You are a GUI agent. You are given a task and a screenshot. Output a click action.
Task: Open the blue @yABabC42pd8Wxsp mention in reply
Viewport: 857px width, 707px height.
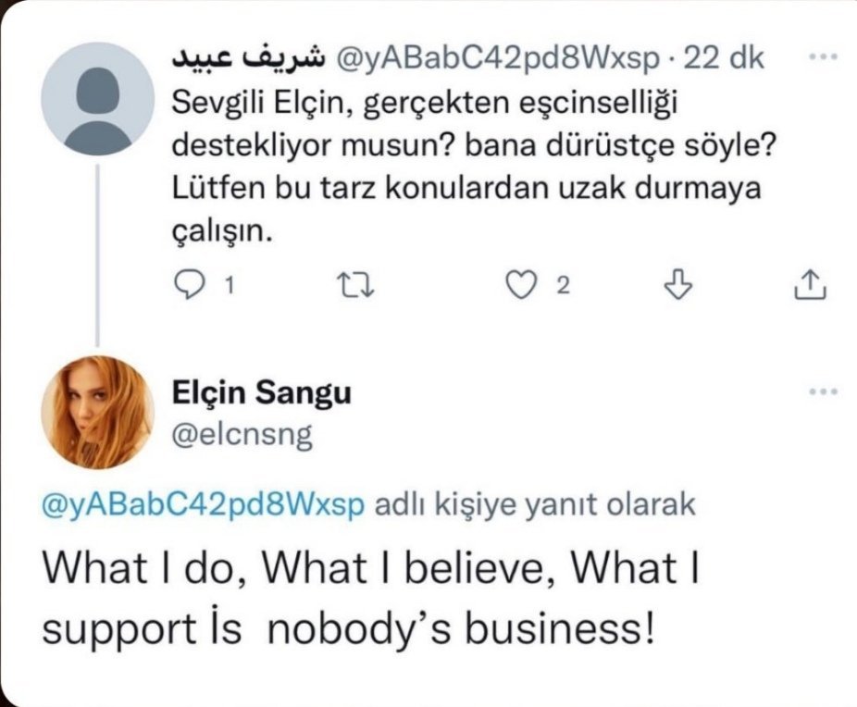pyautogui.click(x=205, y=504)
